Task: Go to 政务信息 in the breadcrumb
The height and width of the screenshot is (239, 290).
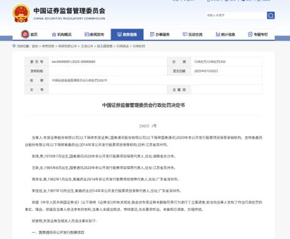Action: (48, 46)
